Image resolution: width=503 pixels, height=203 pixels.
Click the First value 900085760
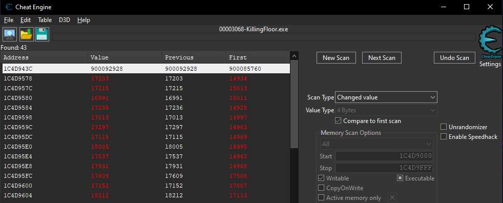coord(245,69)
